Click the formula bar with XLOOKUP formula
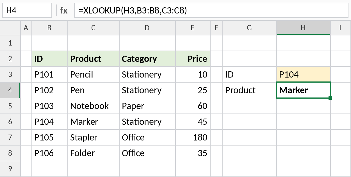Viewport: 351px width, 177px height. pos(211,10)
